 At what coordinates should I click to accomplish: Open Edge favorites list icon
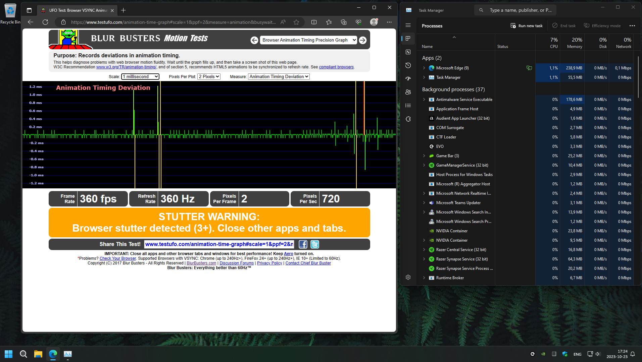click(x=329, y=22)
